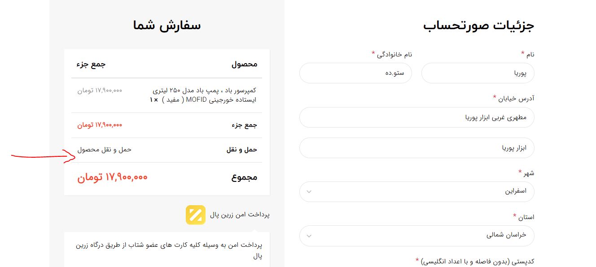Viewport: 596px width, 267px height.
Task: Click the حمل و نقل محصول shipping text
Action: [x=104, y=150]
